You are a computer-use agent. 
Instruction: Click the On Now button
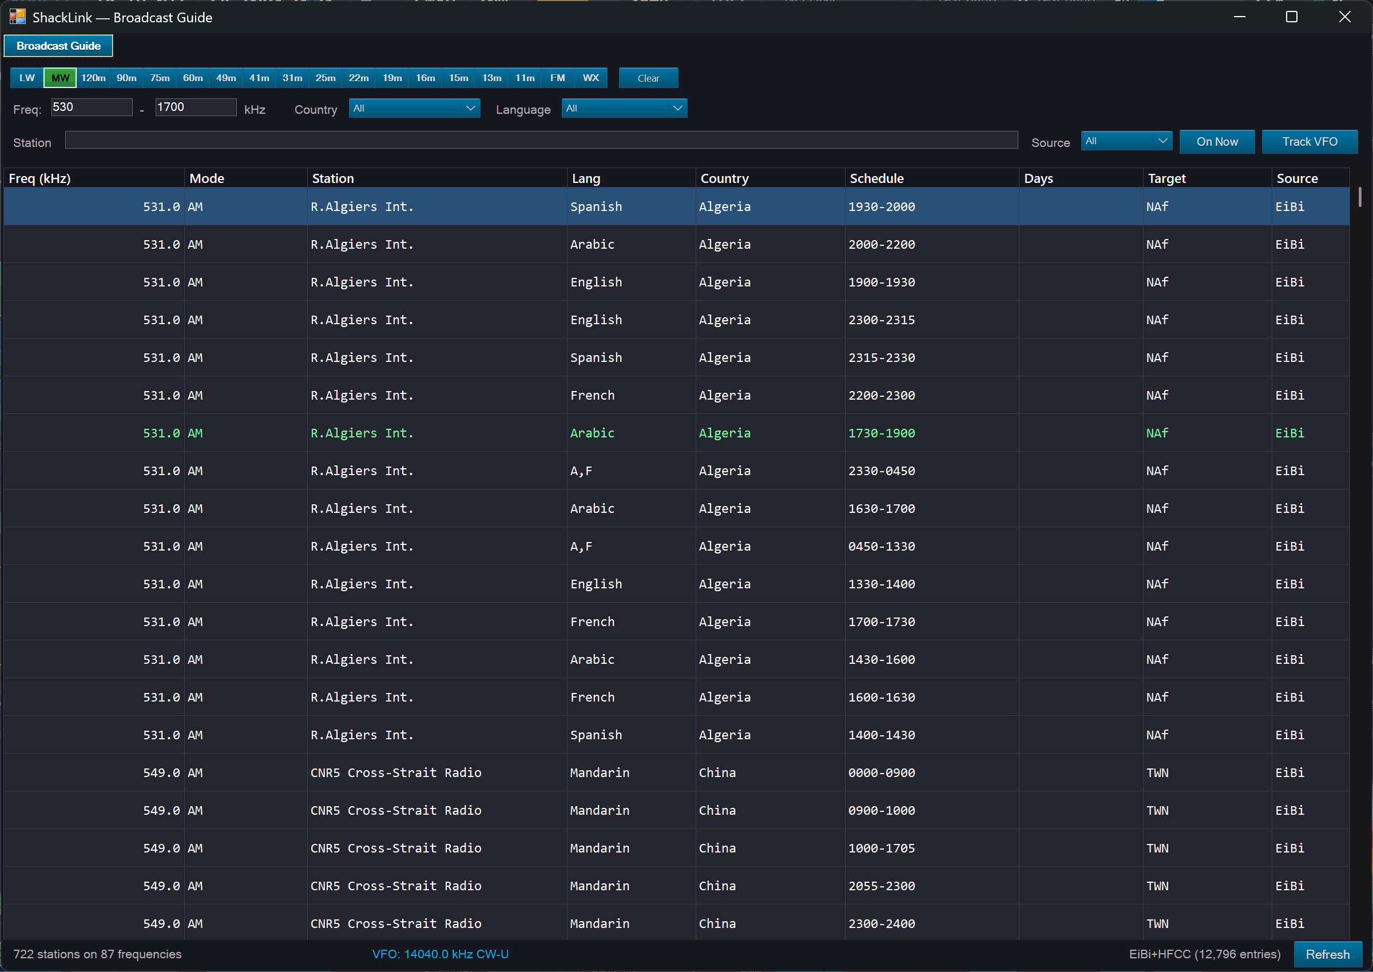[x=1217, y=142]
